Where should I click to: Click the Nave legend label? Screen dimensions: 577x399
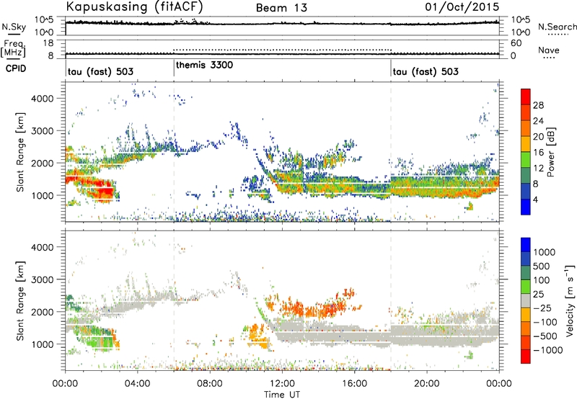click(x=549, y=50)
